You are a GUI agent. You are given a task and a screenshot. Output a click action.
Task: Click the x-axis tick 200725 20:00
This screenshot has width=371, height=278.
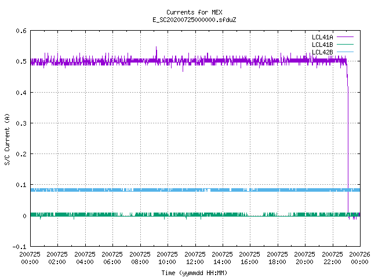(x=304, y=258)
